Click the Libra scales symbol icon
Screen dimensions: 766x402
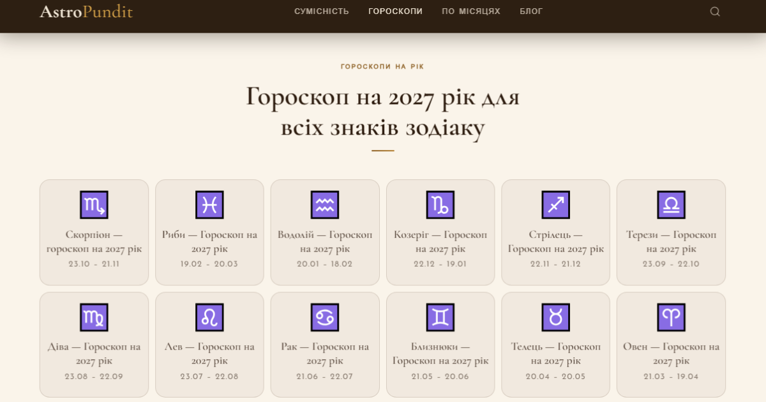671,205
